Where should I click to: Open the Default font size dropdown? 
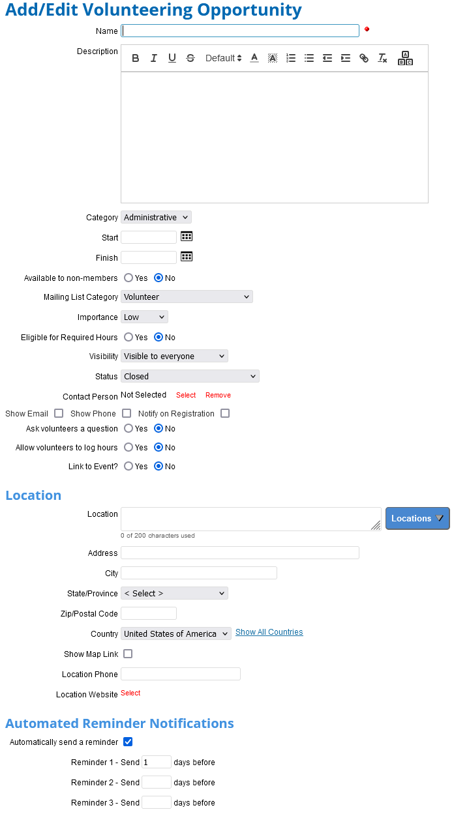pyautogui.click(x=223, y=58)
